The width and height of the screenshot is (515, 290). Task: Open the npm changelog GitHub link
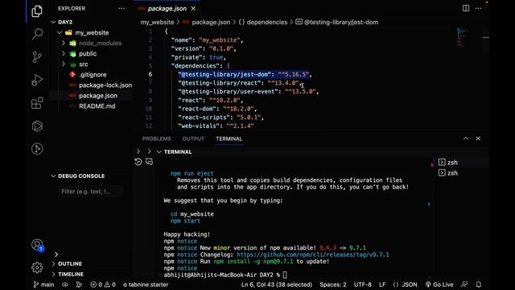[x=313, y=255]
